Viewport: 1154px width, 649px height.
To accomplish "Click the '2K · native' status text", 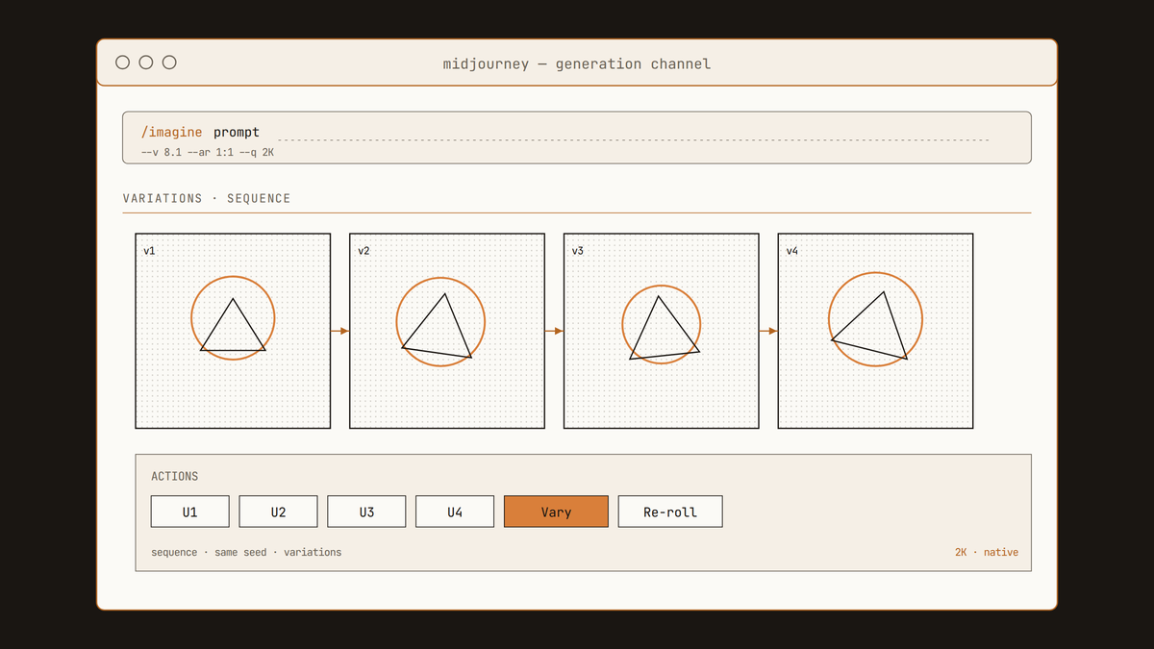I will [987, 553].
